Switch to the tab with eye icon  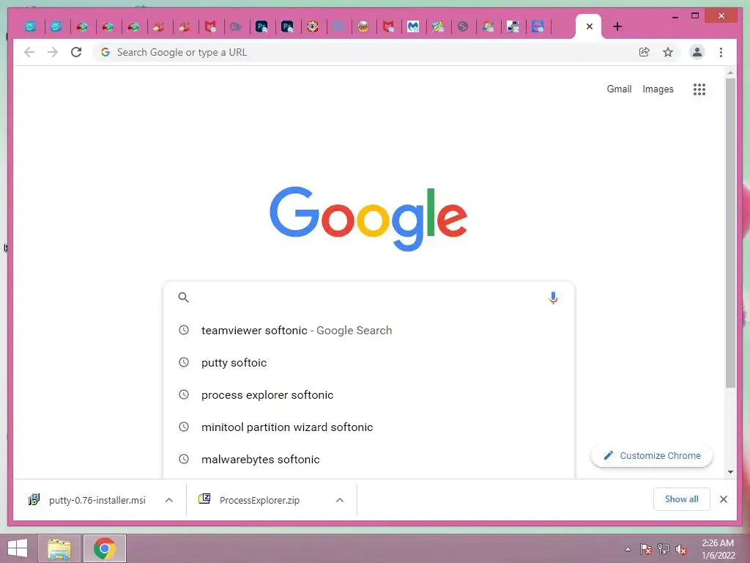tap(312, 27)
